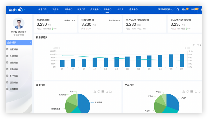Open data view list for 渠道占比
This screenshot has height=119, width=208.
coord(103,91)
